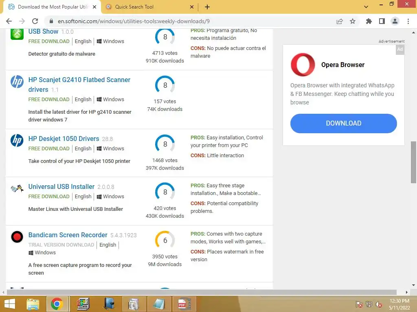The image size is (417, 312).
Task: Open the Universal USB Installer link
Action: (x=61, y=187)
